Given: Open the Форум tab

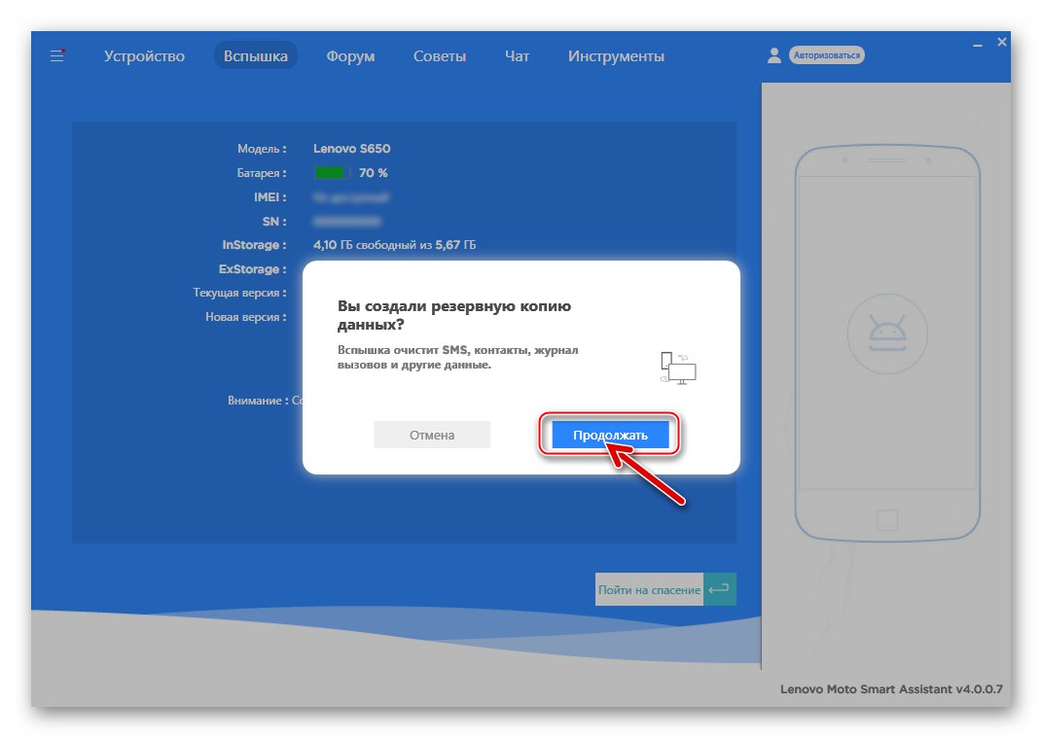Looking at the screenshot, I should (350, 56).
